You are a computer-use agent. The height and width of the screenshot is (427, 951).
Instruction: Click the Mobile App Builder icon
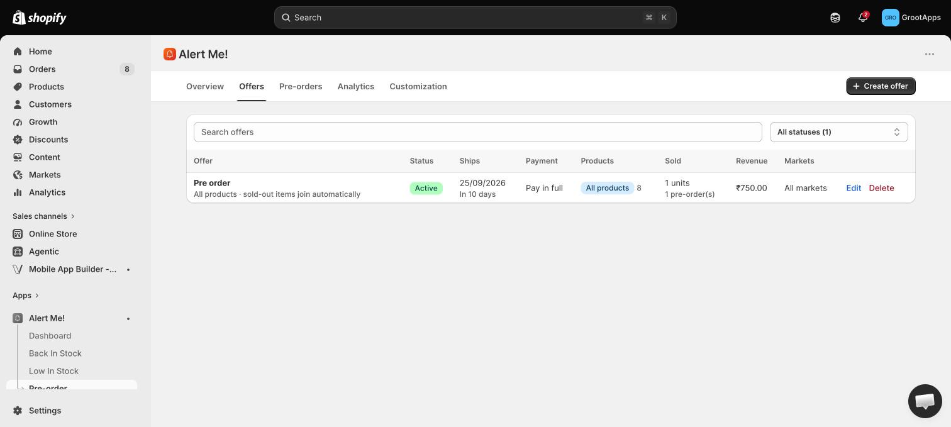point(18,269)
